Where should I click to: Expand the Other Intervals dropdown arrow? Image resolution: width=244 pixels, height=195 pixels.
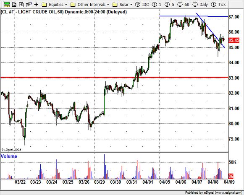pyautogui.click(x=108, y=5)
